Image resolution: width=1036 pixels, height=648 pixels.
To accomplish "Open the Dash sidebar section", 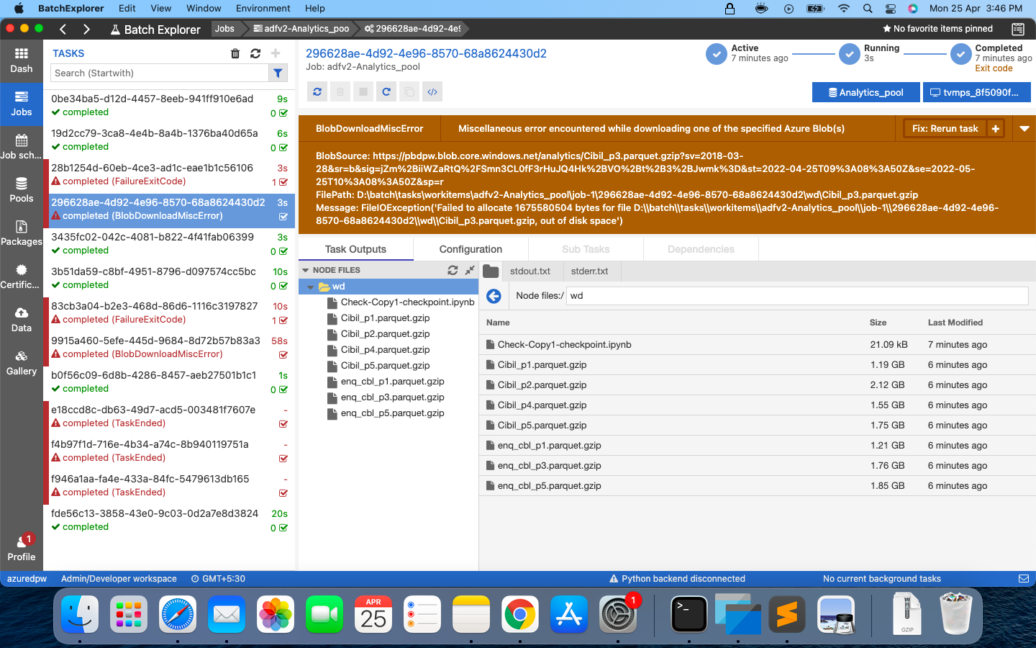I will click(x=22, y=61).
